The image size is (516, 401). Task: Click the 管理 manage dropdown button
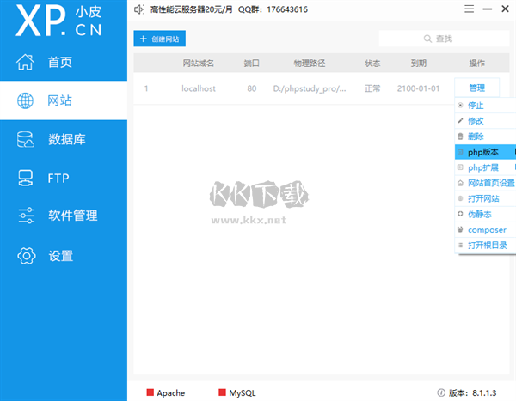point(477,88)
